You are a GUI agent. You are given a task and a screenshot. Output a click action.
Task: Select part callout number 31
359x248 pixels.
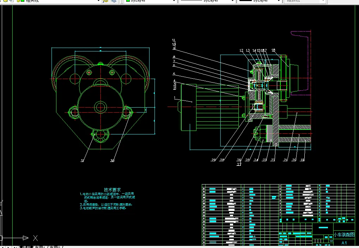click(x=83, y=161)
